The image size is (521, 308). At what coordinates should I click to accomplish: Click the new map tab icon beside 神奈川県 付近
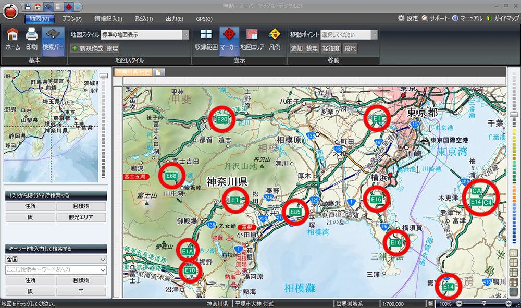[x=158, y=72]
